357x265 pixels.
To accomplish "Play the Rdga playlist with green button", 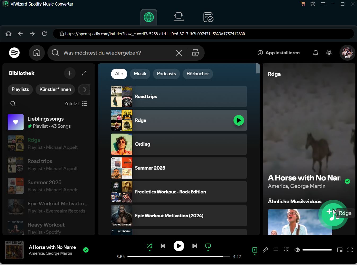I will [239, 120].
